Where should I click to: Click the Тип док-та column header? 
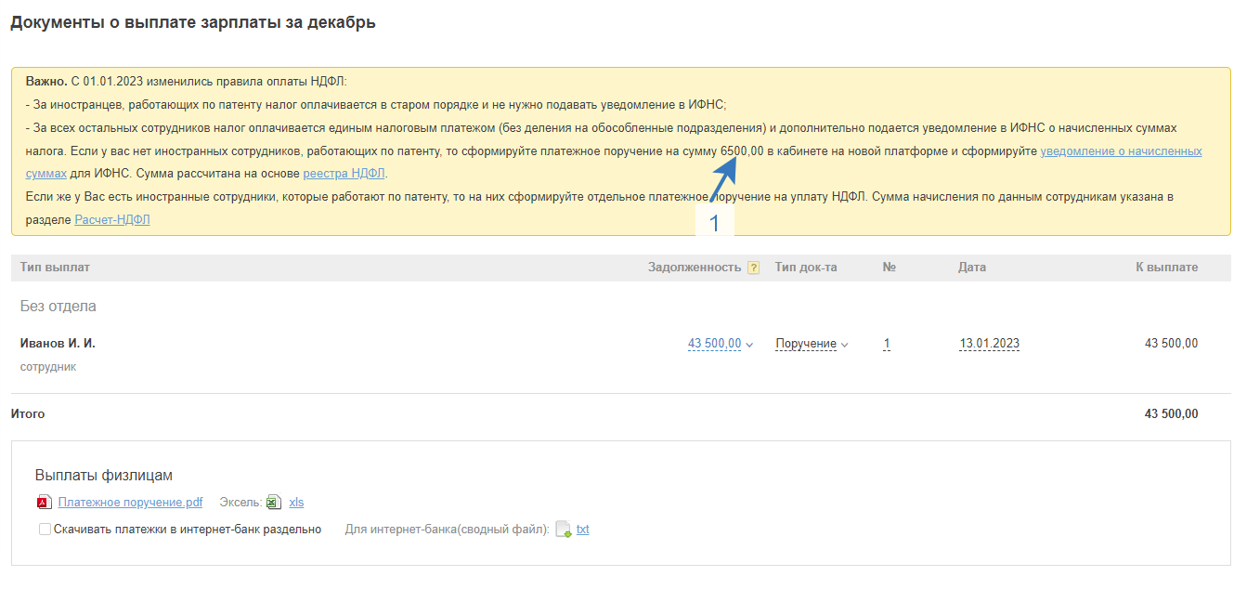(x=806, y=268)
